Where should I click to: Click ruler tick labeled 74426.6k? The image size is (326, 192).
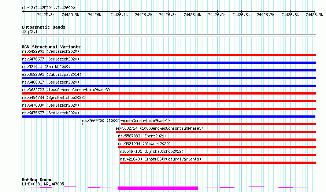241,15
